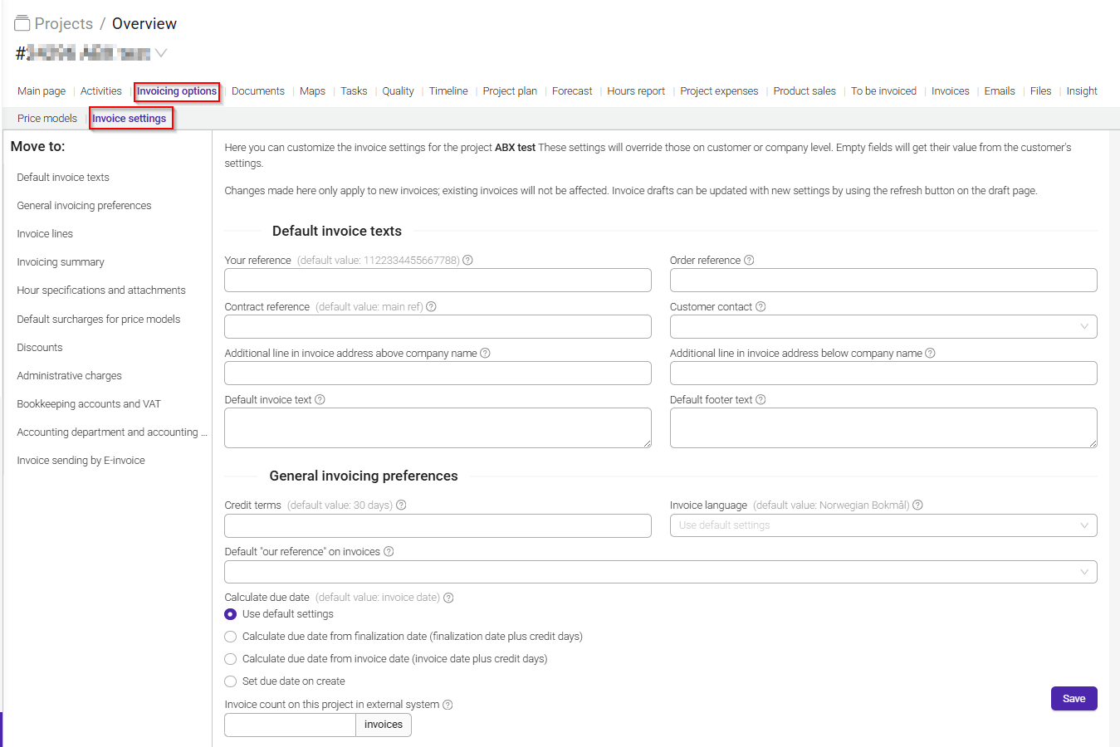Click help icon next to Your reference
This screenshot has height=747, width=1120.
coord(468,261)
